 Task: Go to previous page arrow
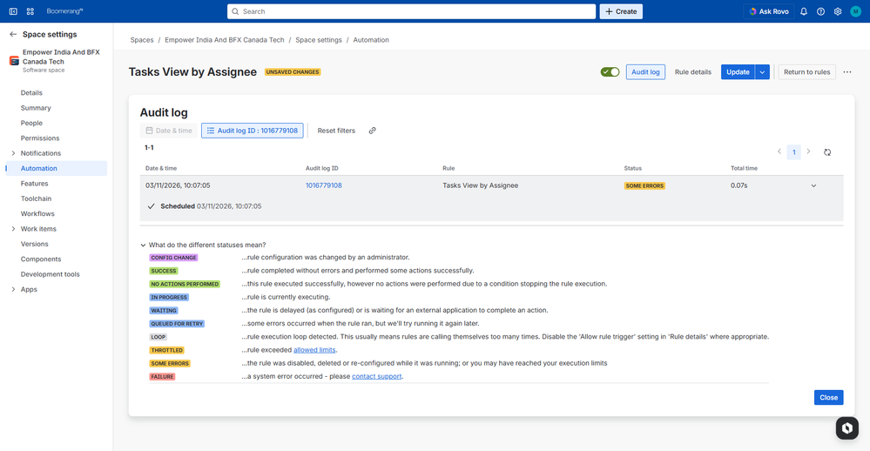pos(779,151)
